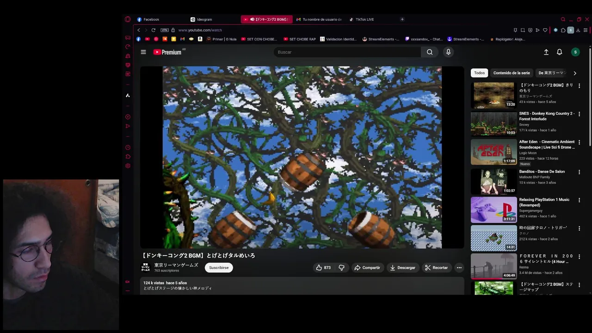Open options menu for Forest Interlude video
This screenshot has width=592, height=333.
pos(579,114)
